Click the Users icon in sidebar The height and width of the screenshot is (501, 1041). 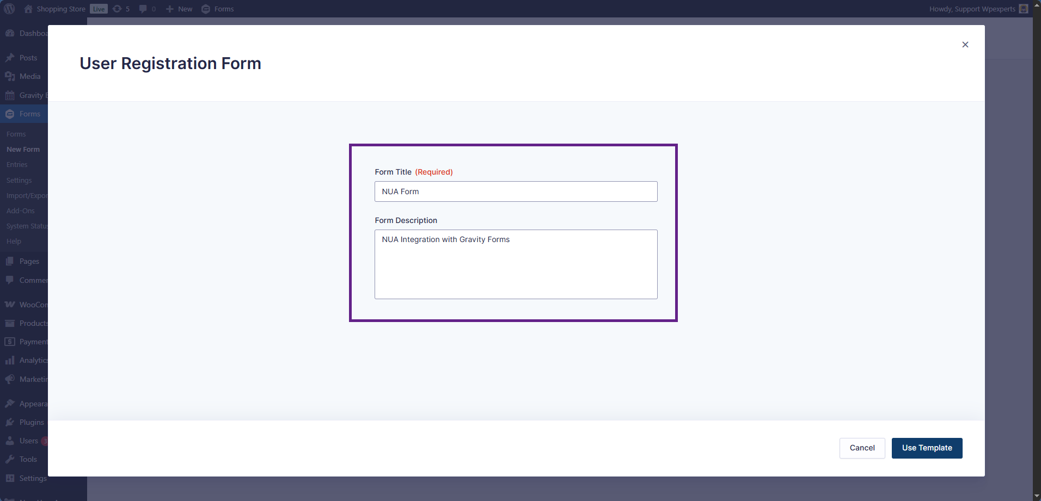10,441
